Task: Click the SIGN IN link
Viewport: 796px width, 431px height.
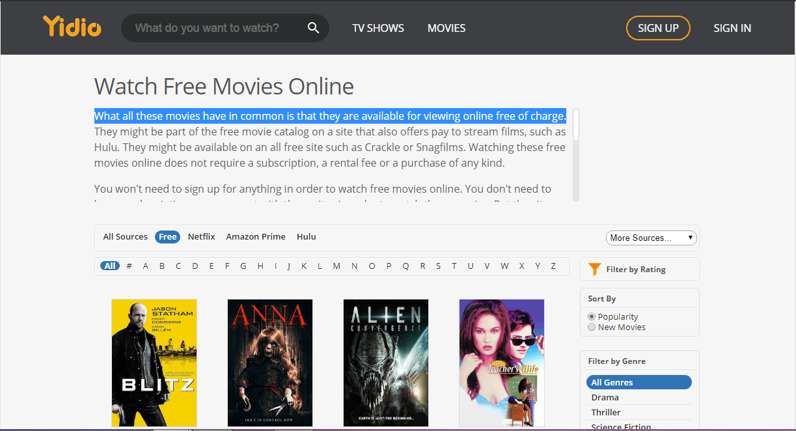Action: tap(732, 27)
